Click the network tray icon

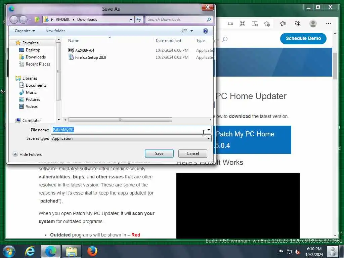pyautogui.click(x=289, y=252)
